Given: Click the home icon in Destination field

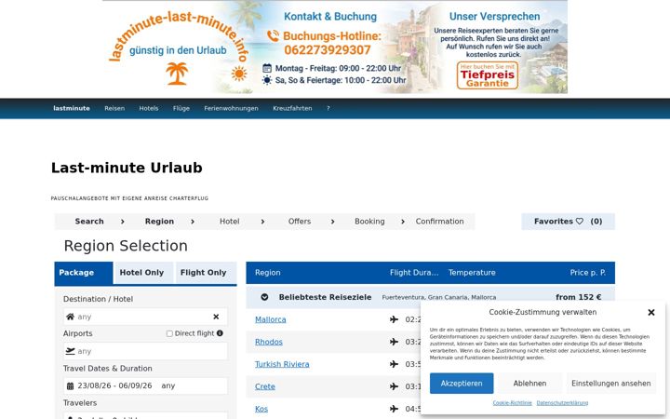Looking at the screenshot, I should click(70, 317).
